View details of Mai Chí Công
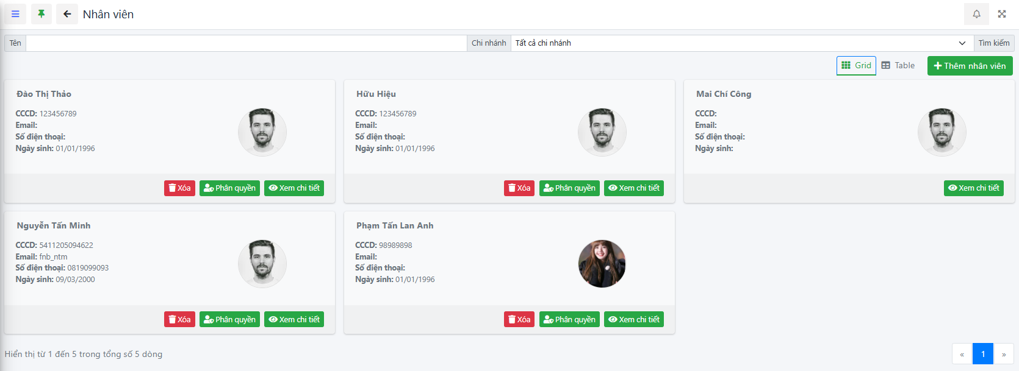Screen dimensions: 1019x371 coord(974,188)
